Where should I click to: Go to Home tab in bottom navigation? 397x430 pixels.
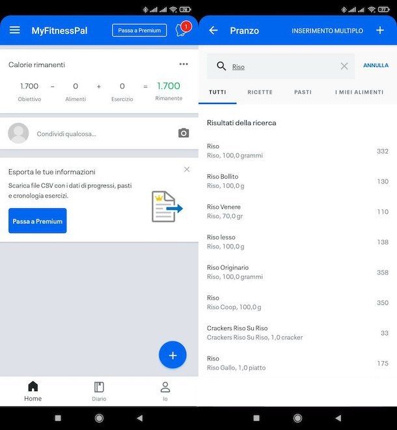pyautogui.click(x=33, y=392)
